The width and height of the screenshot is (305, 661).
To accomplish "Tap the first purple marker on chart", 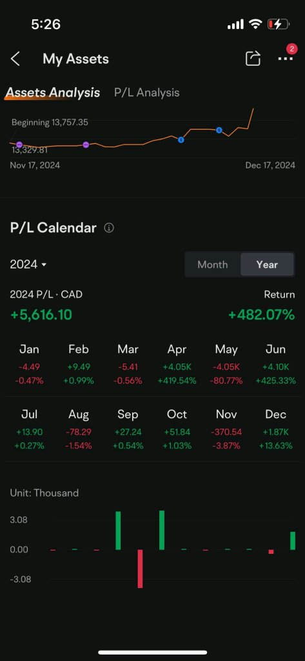I will coord(19,145).
